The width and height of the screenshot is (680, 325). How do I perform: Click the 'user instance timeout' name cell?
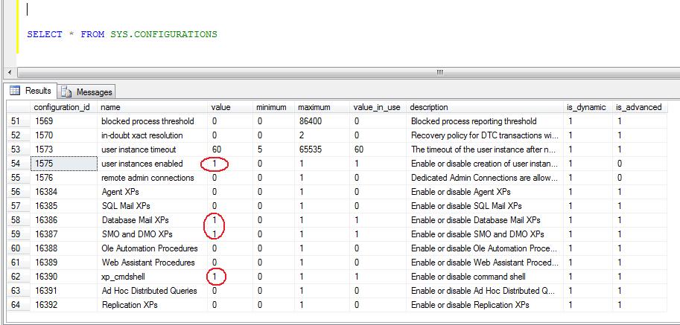point(153,149)
